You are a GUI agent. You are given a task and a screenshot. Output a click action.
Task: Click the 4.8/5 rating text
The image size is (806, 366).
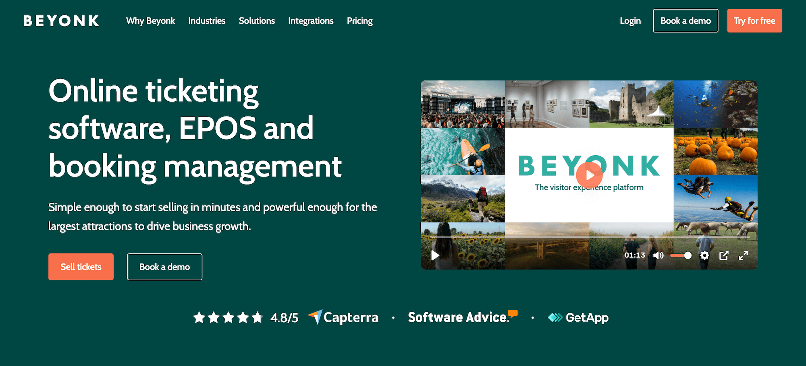(285, 318)
